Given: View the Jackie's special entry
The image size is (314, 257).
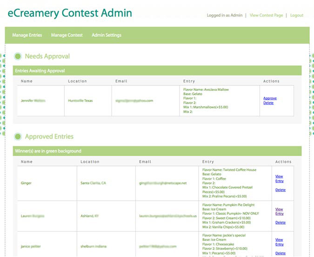Looking at the screenshot, I should [x=279, y=242].
